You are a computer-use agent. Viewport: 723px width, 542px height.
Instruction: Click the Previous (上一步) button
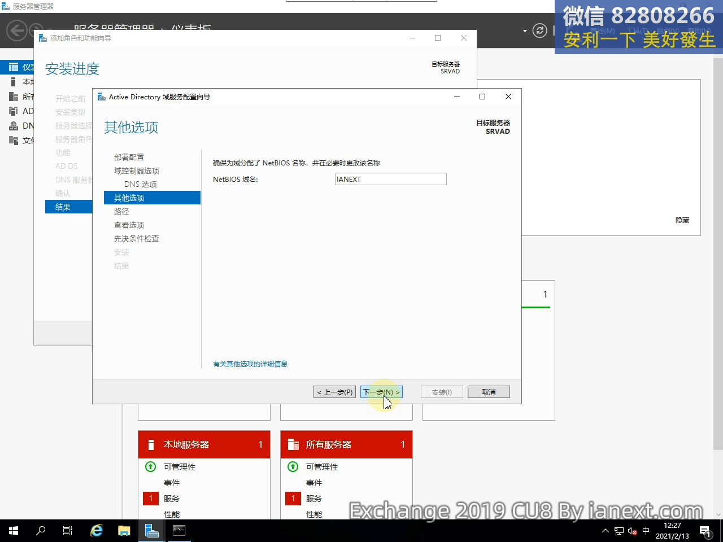[x=335, y=392]
